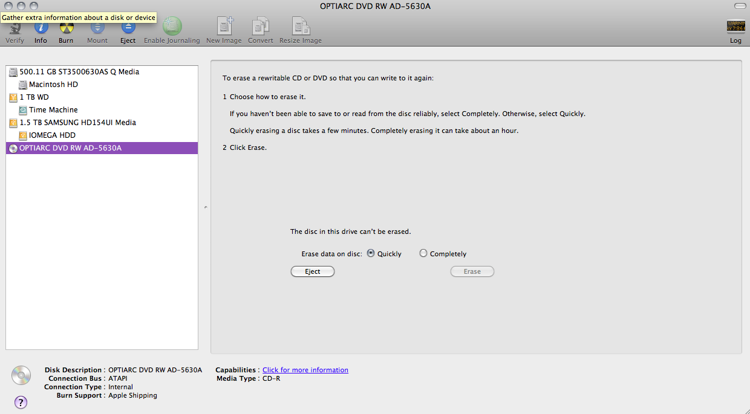The height and width of the screenshot is (414, 750).
Task: Open the Log viewer icon
Action: coord(735,27)
